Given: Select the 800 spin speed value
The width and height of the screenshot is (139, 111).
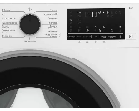Looking at the screenshot, I should (x=79, y=20).
